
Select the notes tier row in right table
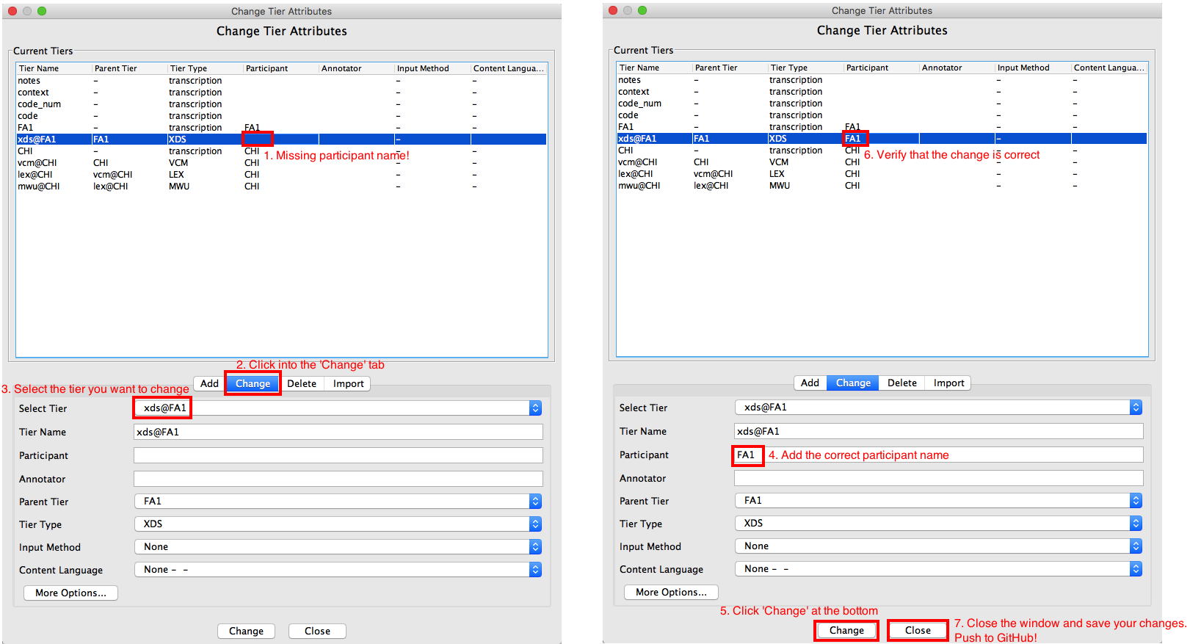882,80
